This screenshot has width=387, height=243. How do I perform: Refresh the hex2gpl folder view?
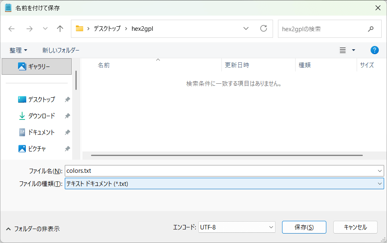click(x=264, y=29)
